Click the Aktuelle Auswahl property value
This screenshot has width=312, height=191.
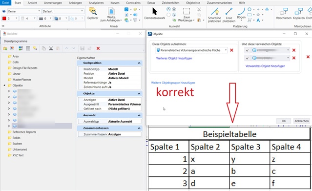[x=120, y=122]
